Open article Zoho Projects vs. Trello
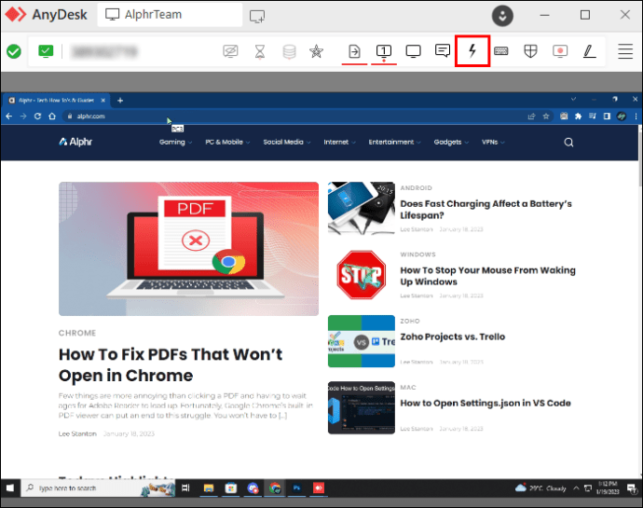 click(x=452, y=336)
